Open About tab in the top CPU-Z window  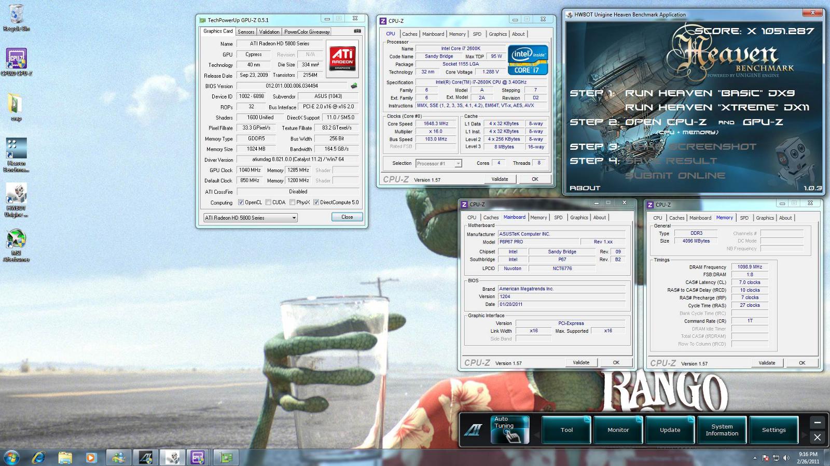(x=518, y=34)
